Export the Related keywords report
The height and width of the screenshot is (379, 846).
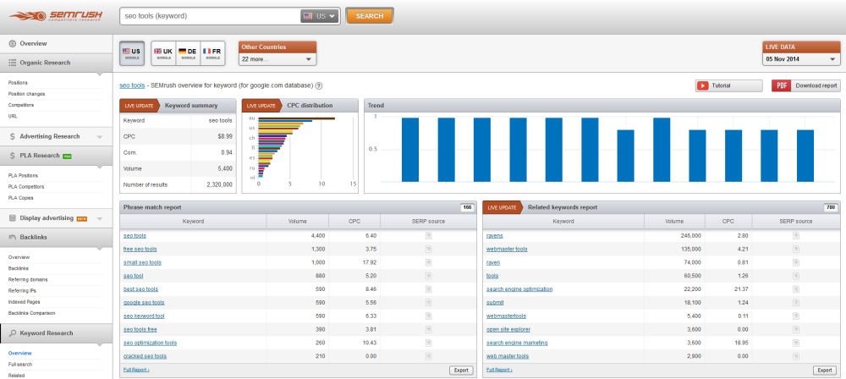pyautogui.click(x=824, y=371)
